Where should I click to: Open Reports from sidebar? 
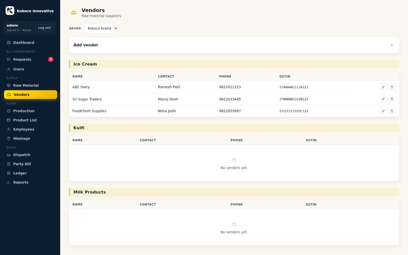(30, 182)
